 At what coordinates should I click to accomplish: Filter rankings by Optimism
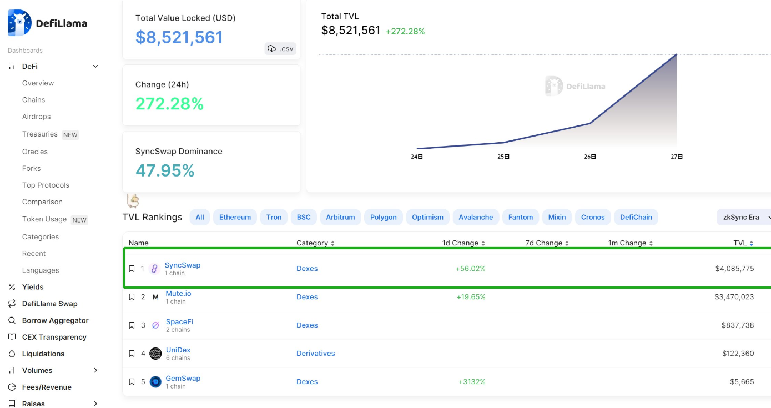427,217
